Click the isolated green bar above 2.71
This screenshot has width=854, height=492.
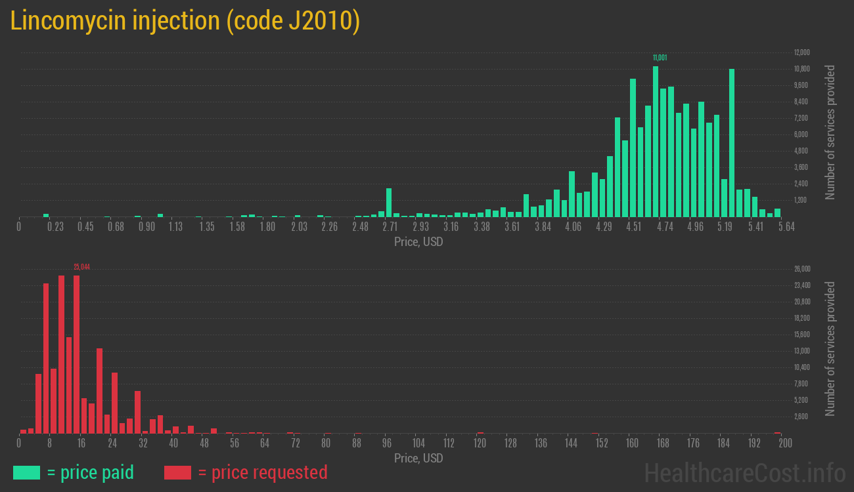click(x=389, y=203)
